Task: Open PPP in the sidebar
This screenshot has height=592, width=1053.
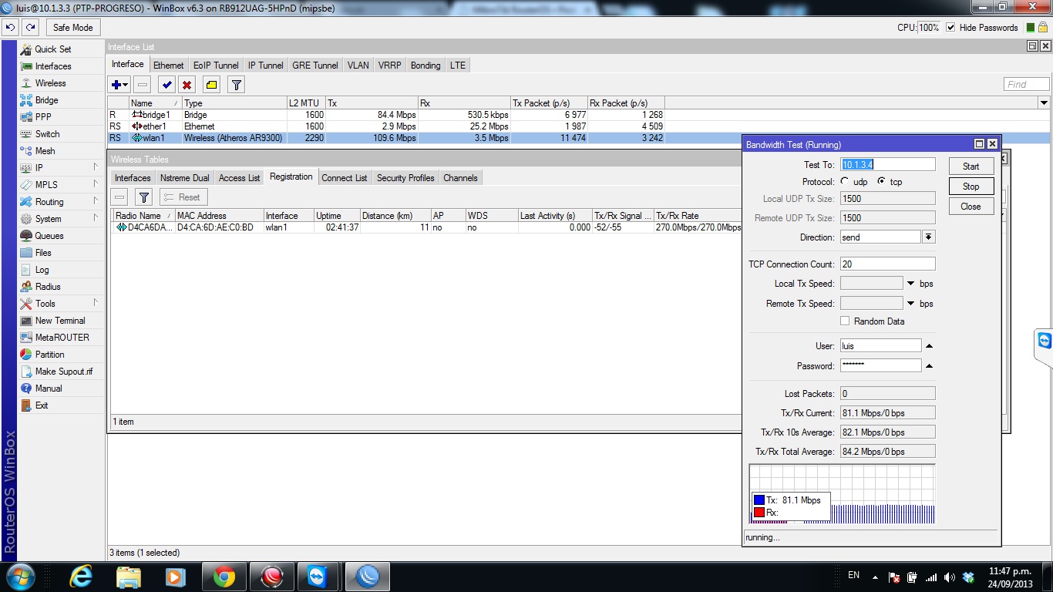Action: point(43,117)
